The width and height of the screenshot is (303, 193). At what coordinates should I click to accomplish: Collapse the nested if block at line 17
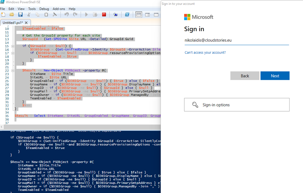pyautogui.click(x=13, y=53)
